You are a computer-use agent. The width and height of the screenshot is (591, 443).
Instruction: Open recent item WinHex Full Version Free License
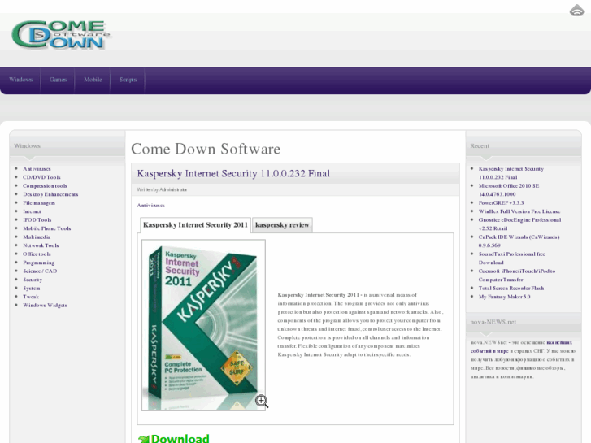[519, 211]
